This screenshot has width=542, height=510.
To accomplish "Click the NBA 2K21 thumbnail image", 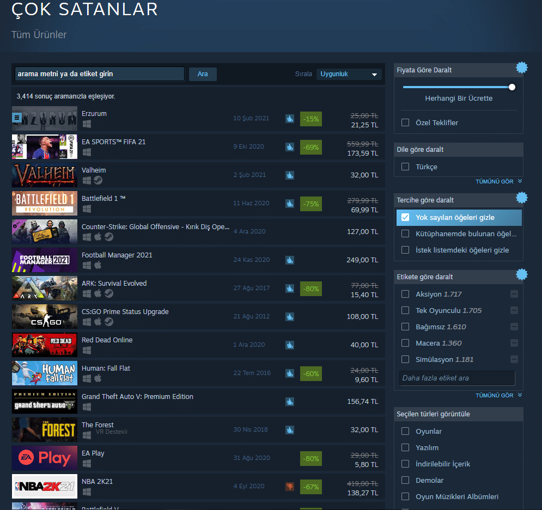I will click(x=45, y=487).
